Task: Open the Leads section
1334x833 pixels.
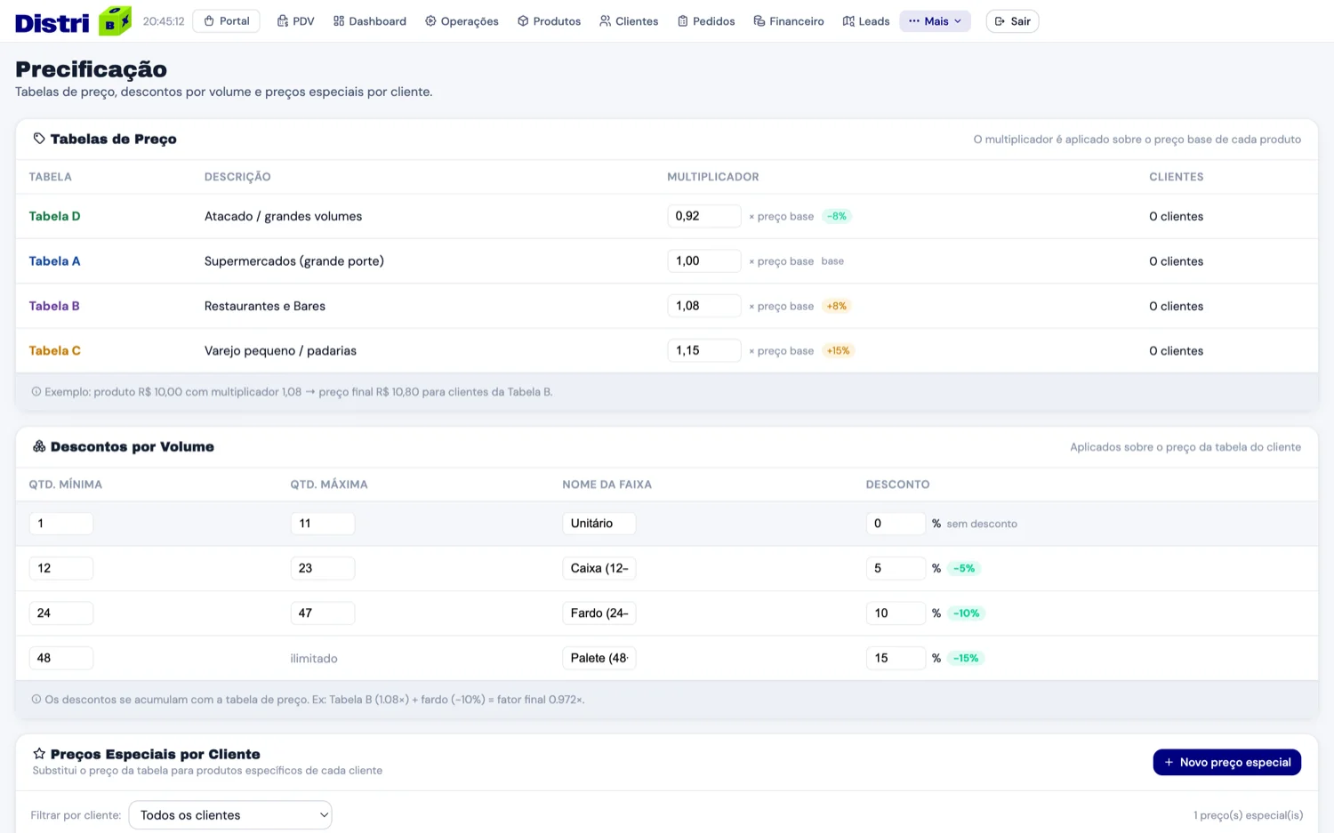Action: (866, 21)
